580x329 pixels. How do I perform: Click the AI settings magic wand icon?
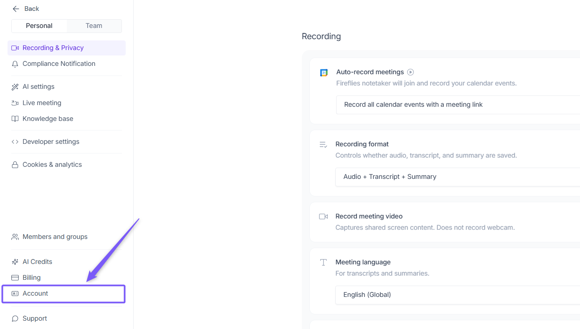[15, 87]
